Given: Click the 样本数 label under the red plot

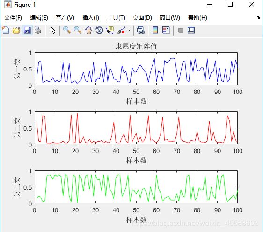Looking at the screenshot, I should tap(136, 161).
